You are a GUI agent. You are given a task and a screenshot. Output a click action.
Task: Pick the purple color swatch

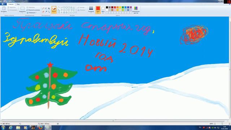(x=131, y=7)
